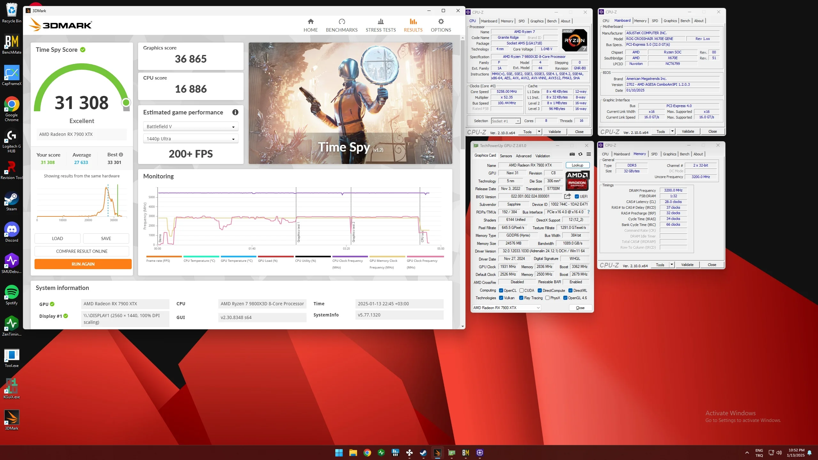Click the orange RUN AGAIN button
The width and height of the screenshot is (818, 460).
83,264
